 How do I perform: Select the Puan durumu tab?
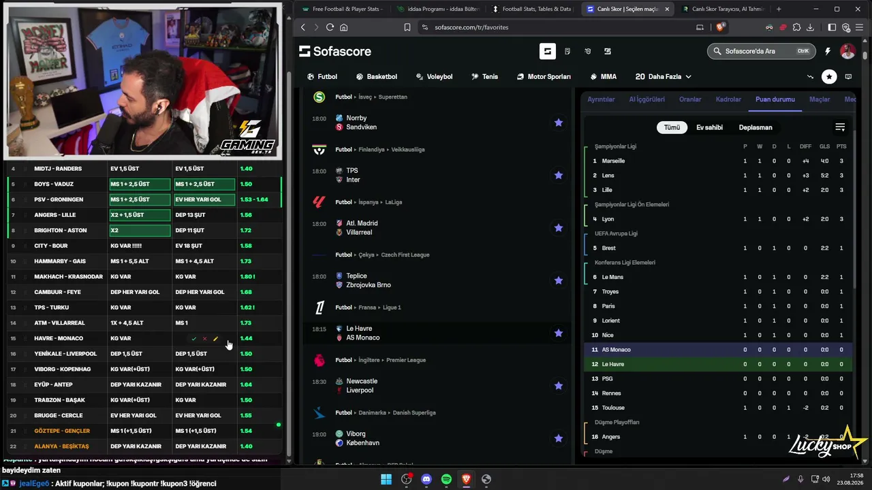[775, 99]
